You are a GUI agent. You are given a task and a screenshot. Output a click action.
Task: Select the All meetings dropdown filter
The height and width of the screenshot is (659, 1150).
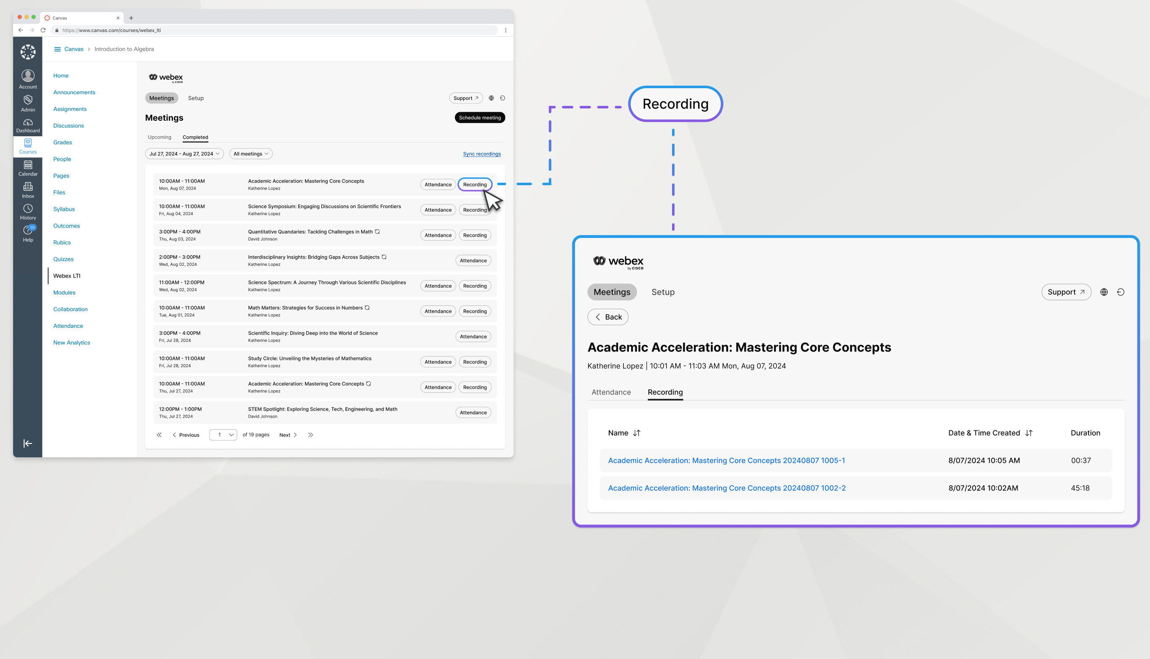(x=250, y=153)
